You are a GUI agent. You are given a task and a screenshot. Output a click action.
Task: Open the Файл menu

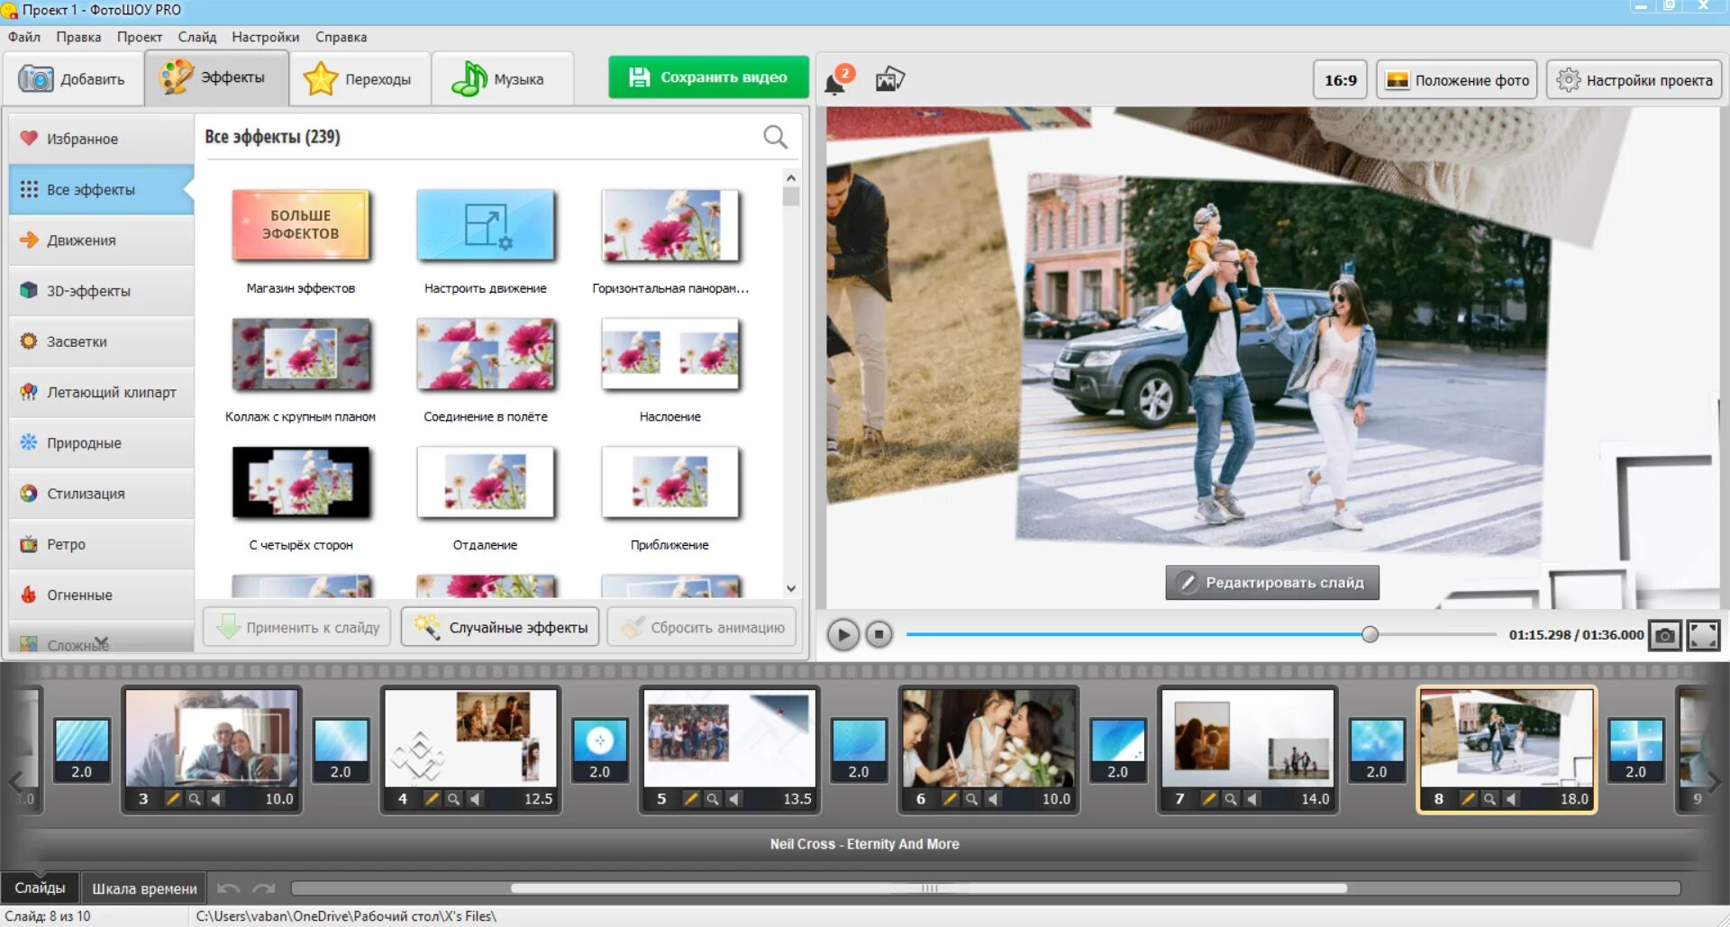pos(24,37)
